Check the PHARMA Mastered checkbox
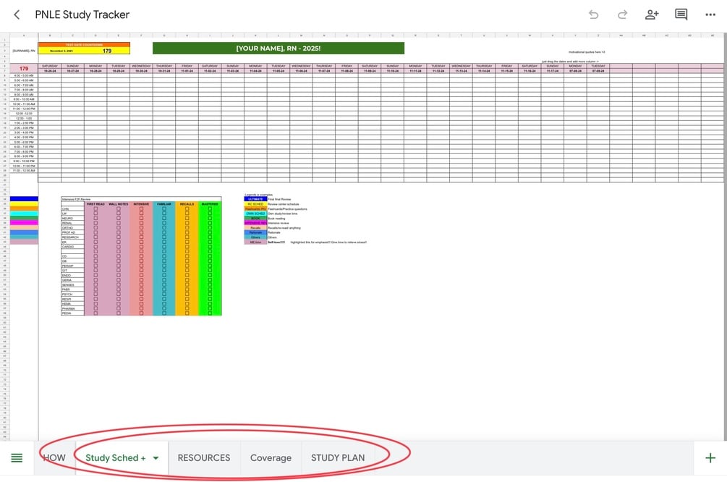 coord(210,308)
